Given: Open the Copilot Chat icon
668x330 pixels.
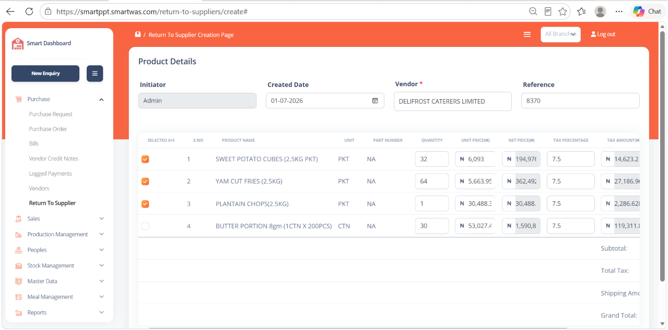Looking at the screenshot, I should [x=648, y=11].
